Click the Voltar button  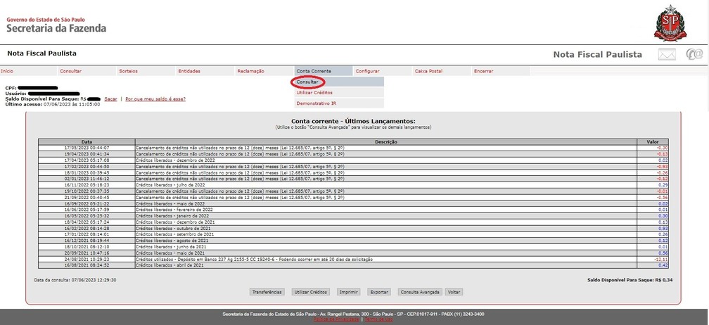[x=454, y=292]
